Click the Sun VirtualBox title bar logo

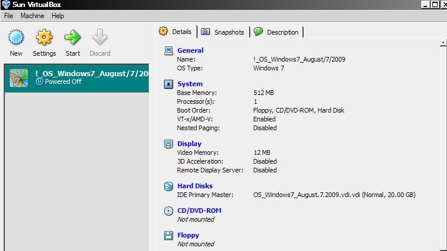point(6,5)
